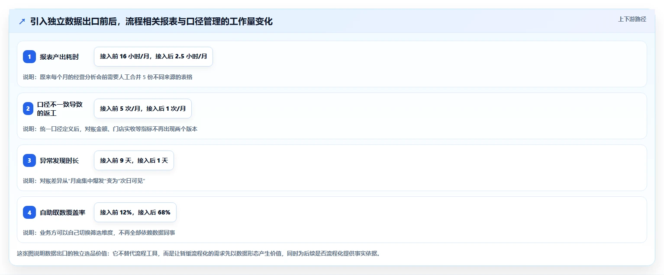Click the note about 统一口径定义后
Screen dimensions: 664x275
pos(110,129)
